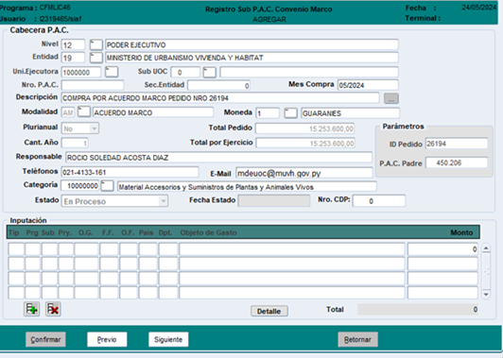The height and width of the screenshot is (358, 503).
Task: Click the Objeto de Gasto column header
Action: click(208, 232)
